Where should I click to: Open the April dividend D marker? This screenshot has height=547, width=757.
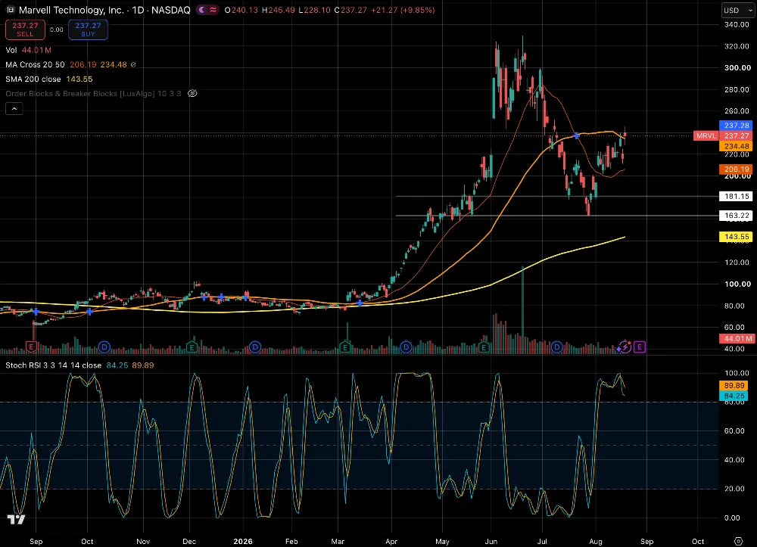coord(406,347)
